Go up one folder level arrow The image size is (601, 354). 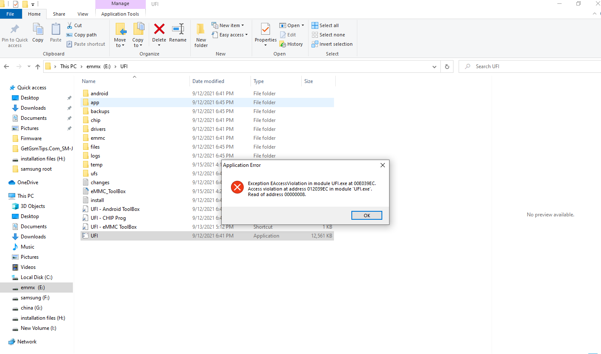click(38, 66)
